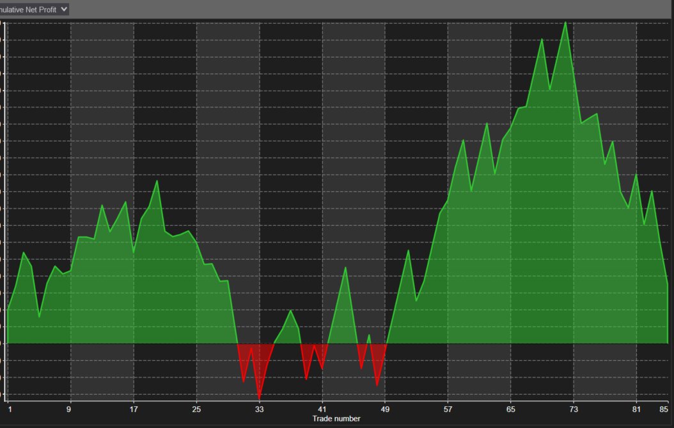The height and width of the screenshot is (428, 674).
Task: Click x-axis label 25
Action: tap(196, 409)
